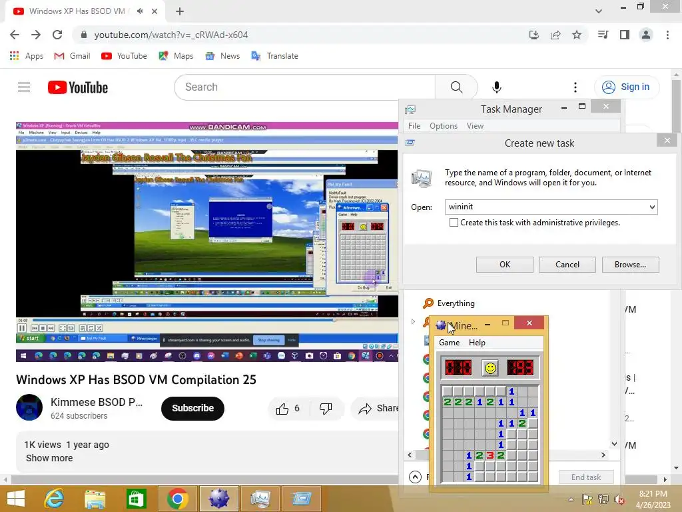This screenshot has height=512, width=682.
Task: Start voice search with microphone
Action: [497, 87]
